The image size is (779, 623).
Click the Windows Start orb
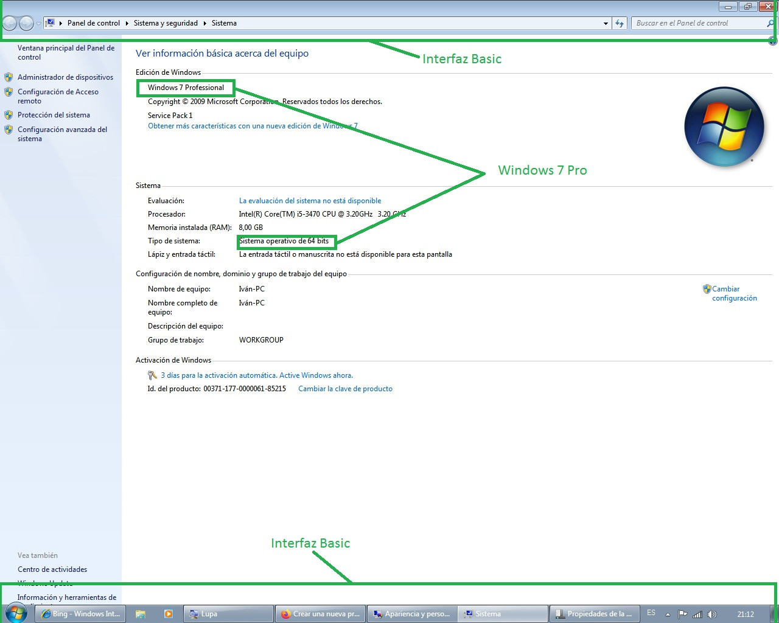[x=16, y=614]
